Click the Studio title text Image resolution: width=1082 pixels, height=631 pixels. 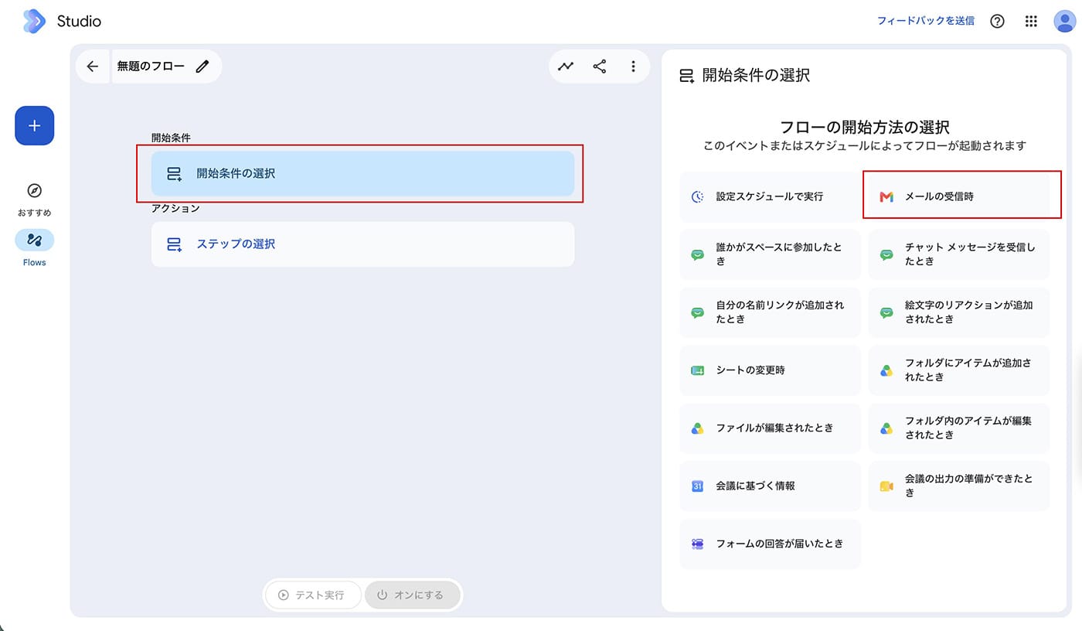[x=79, y=22]
